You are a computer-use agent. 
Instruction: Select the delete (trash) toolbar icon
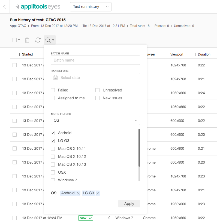pyautogui.click(x=27, y=40)
